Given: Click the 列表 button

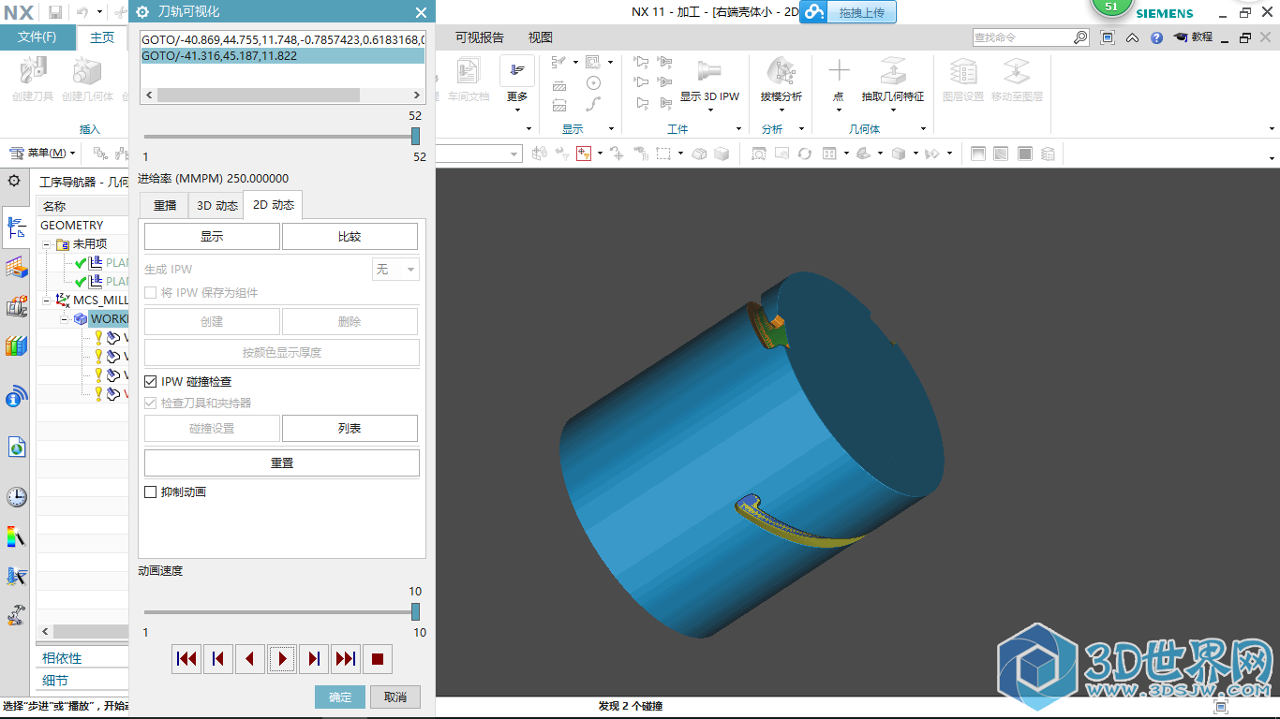Looking at the screenshot, I should [x=350, y=428].
